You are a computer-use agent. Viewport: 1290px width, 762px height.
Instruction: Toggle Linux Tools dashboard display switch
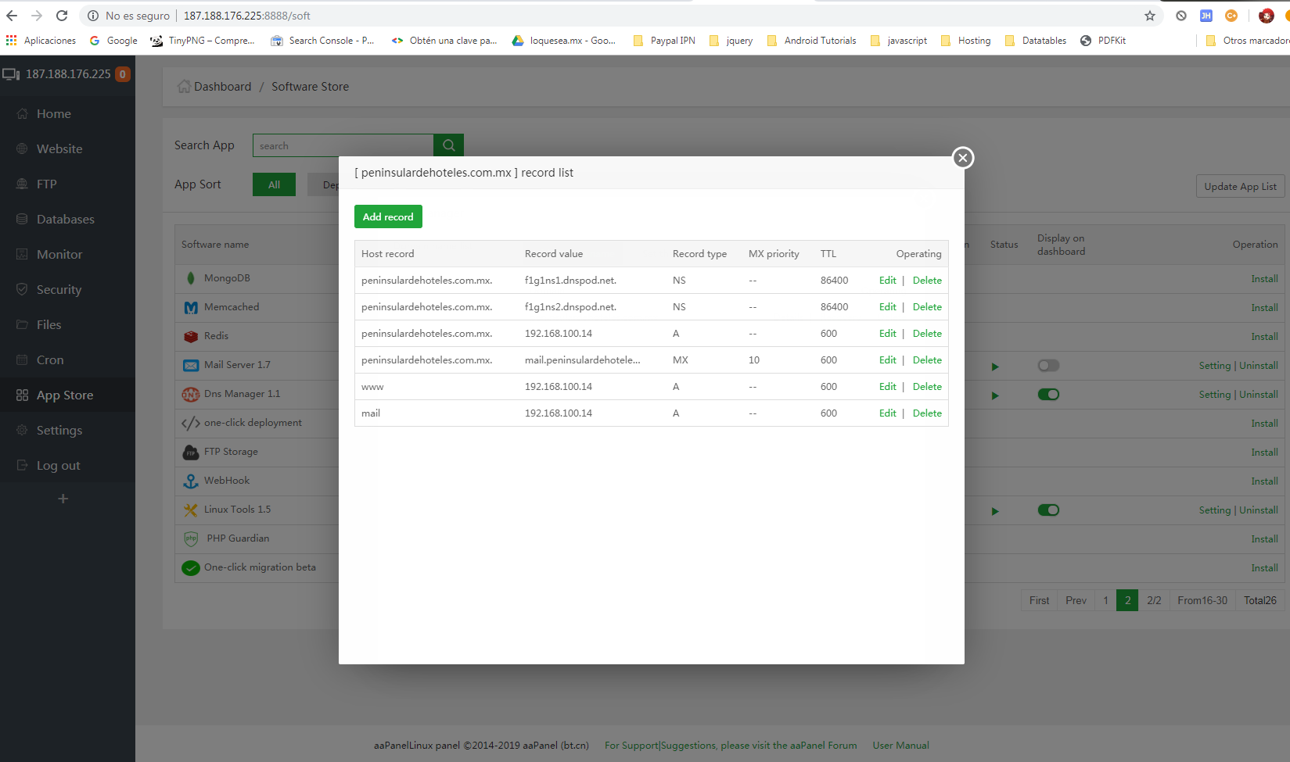point(1048,510)
